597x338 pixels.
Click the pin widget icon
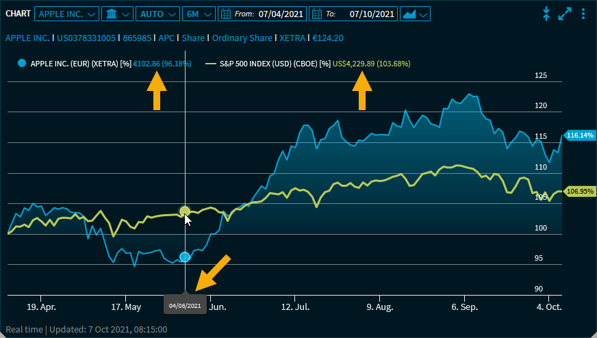coord(546,14)
